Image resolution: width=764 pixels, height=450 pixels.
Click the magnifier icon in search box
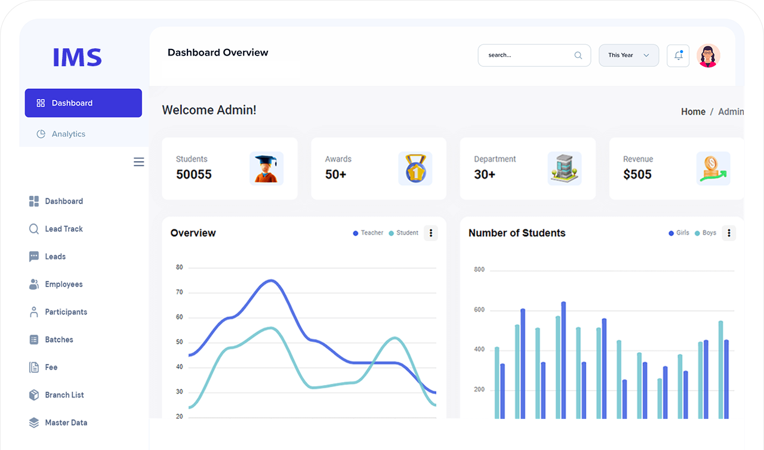[578, 56]
